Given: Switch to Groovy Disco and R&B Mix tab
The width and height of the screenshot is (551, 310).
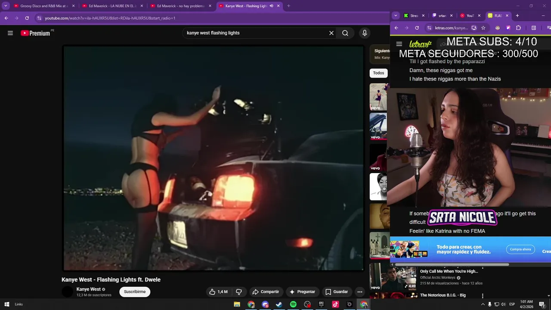Looking at the screenshot, I should click(44, 6).
